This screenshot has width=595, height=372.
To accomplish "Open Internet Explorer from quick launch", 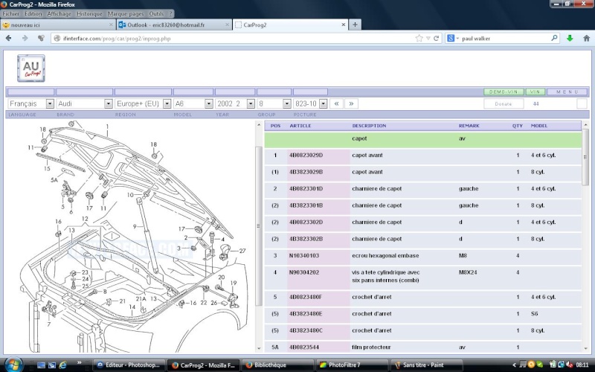I will tap(62, 365).
